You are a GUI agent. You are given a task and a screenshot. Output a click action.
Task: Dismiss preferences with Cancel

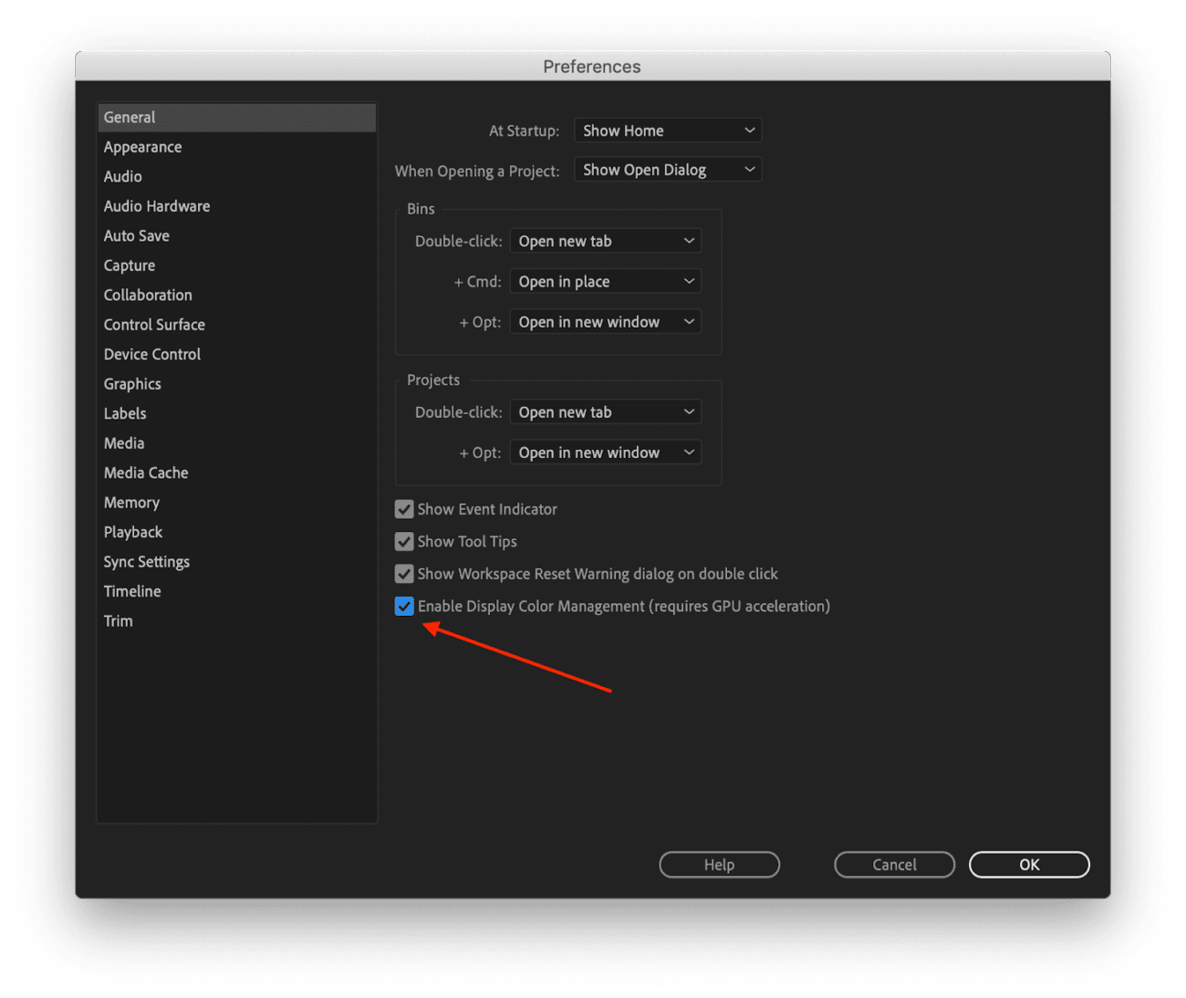tap(894, 864)
